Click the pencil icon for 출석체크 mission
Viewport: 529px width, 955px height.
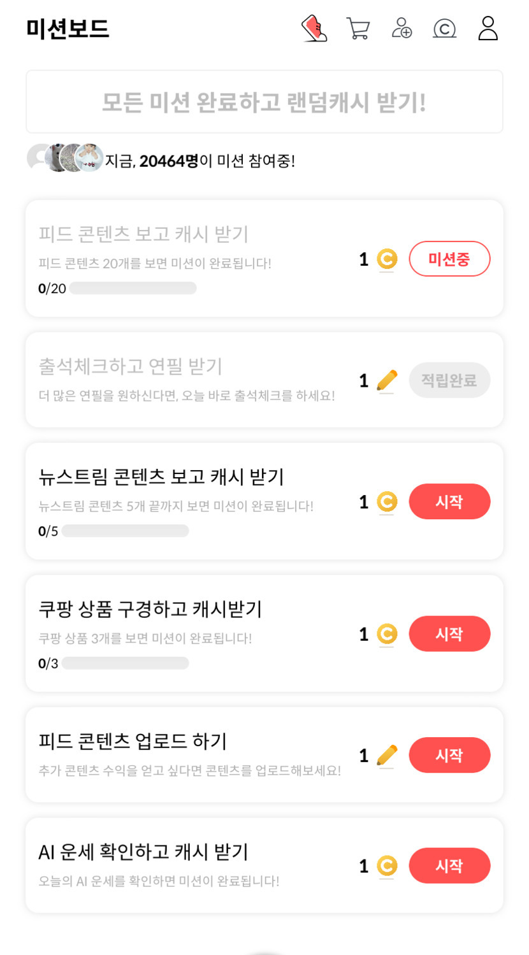point(387,380)
